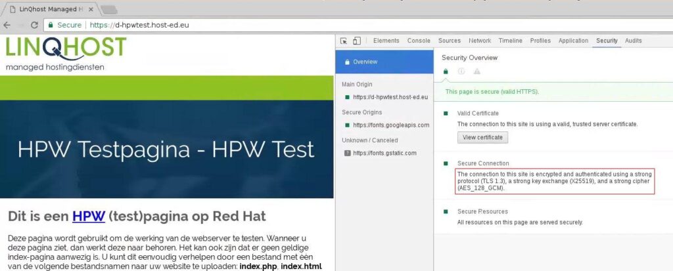Select unknown origin https://fonts.gstatic.com
Image resolution: width=673 pixels, height=271 pixels.
(384, 153)
